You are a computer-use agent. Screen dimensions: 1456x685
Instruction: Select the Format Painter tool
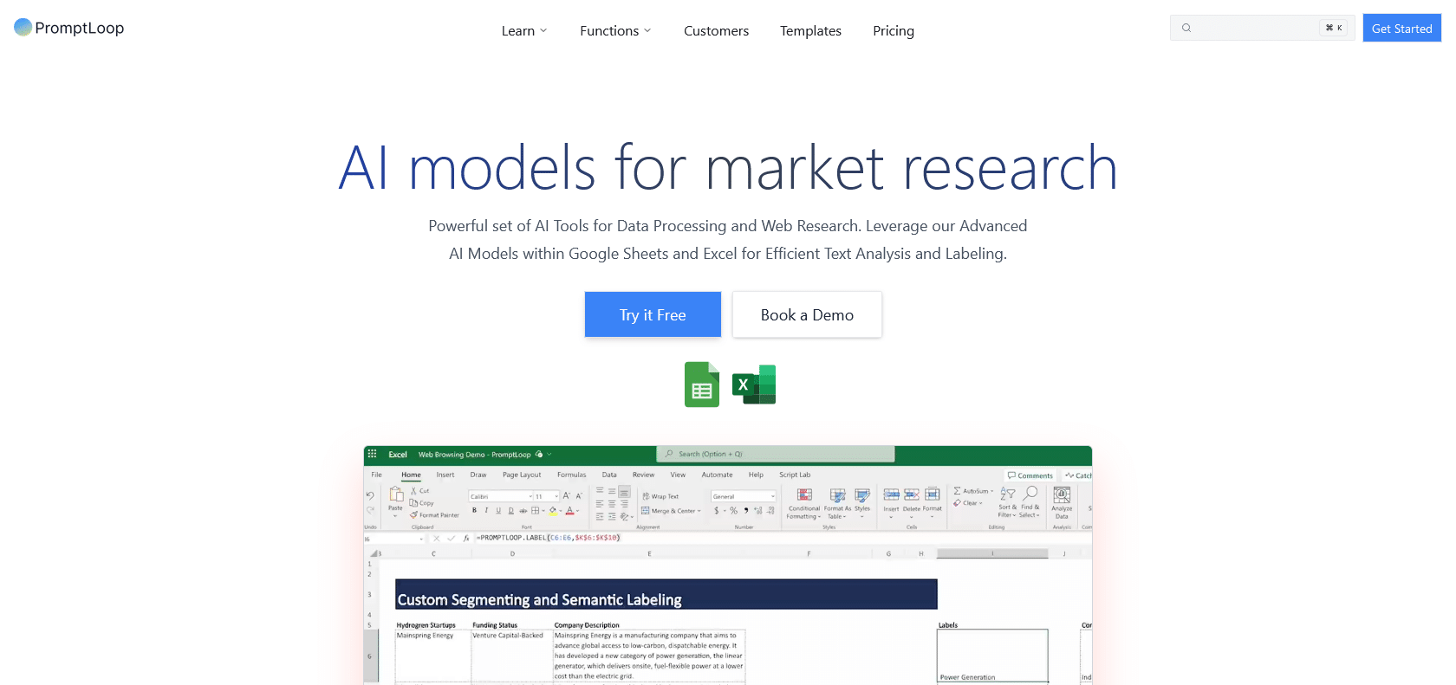(435, 515)
